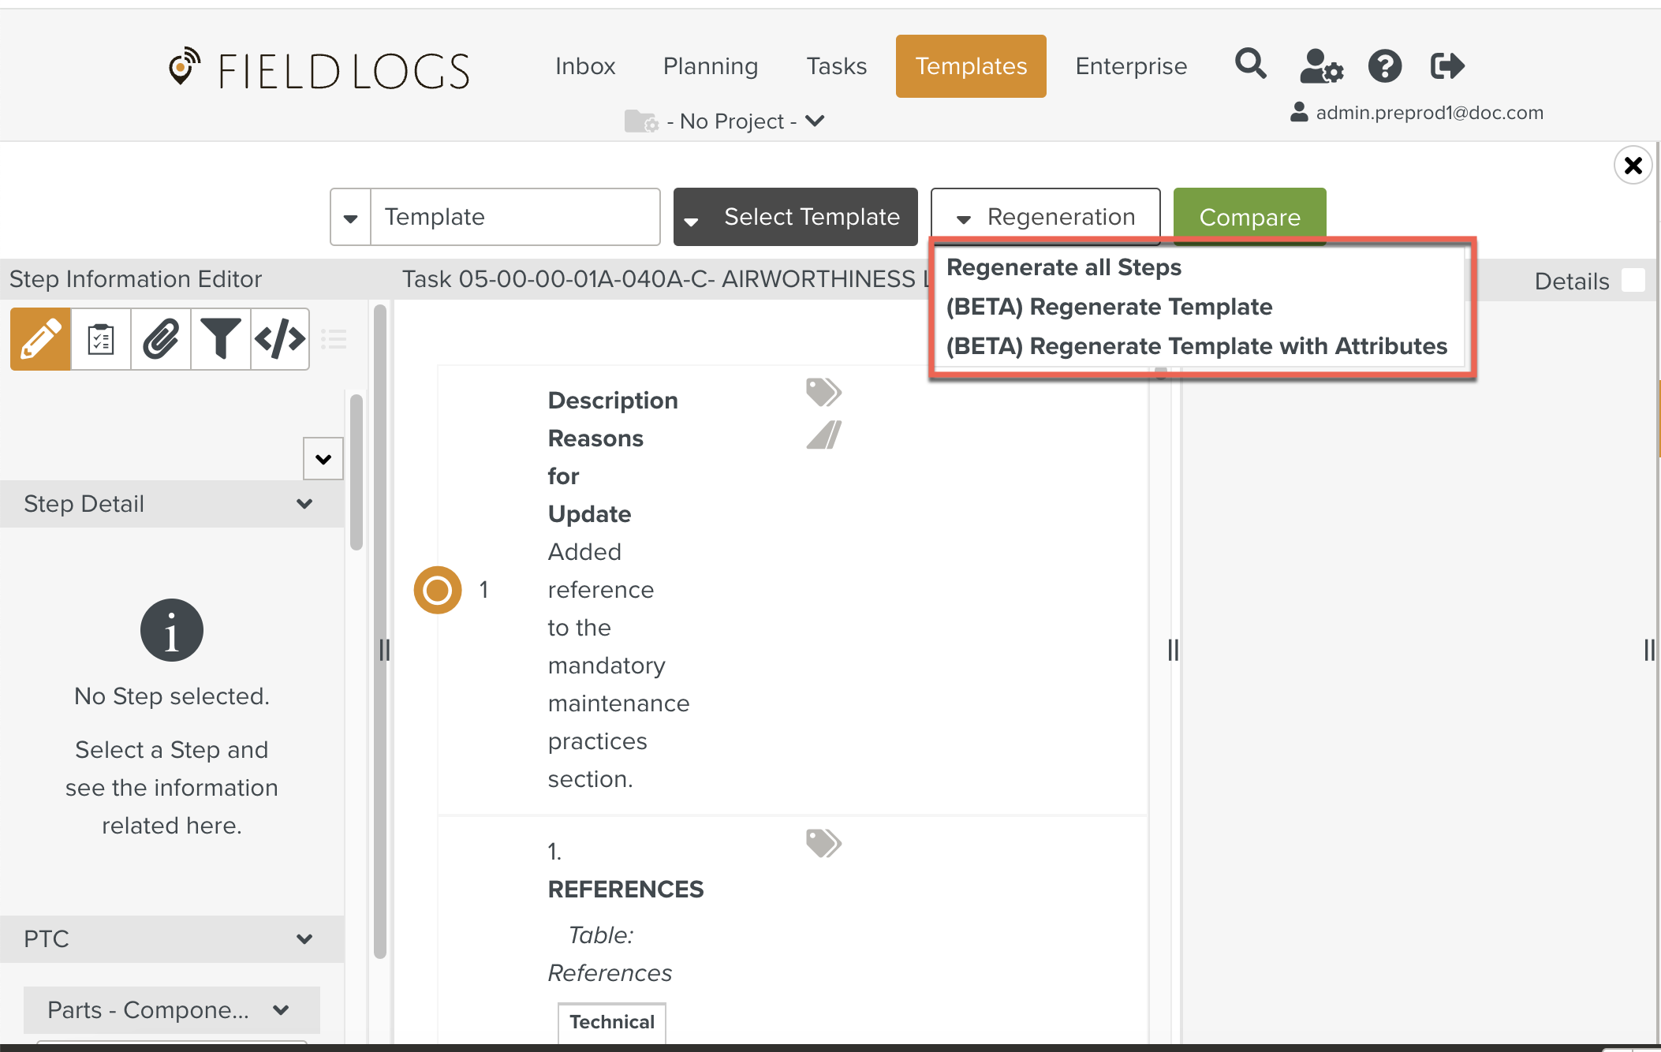Open the No Project dropdown
Screen dimensions: 1661x1052
coord(733,121)
